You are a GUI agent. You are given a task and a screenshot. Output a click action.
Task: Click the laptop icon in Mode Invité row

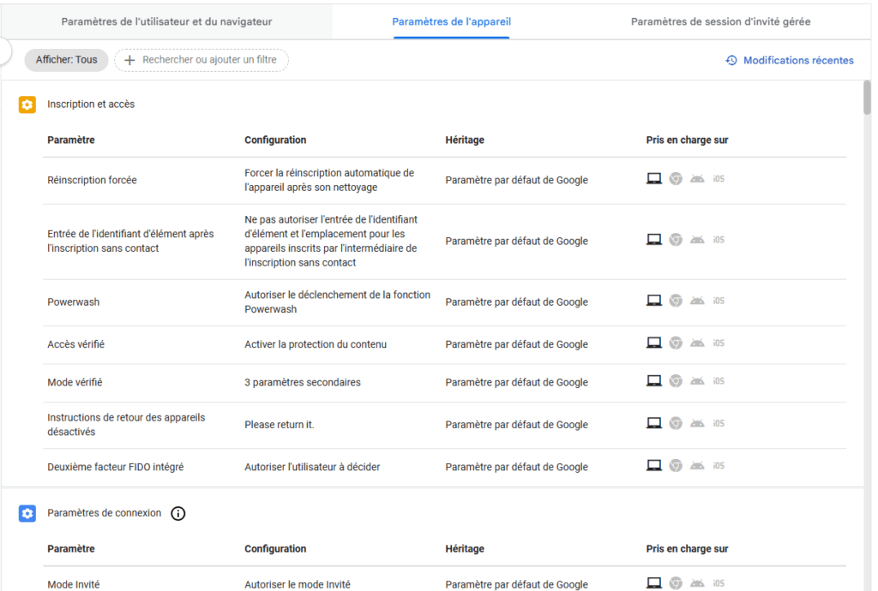(x=653, y=583)
